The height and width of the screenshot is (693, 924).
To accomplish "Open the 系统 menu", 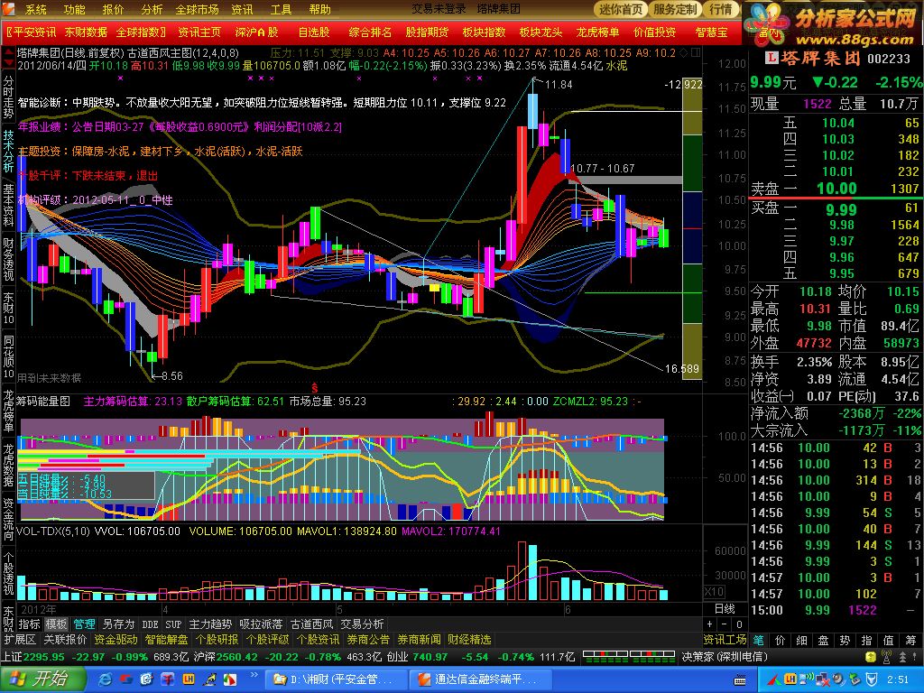I will click(x=36, y=9).
